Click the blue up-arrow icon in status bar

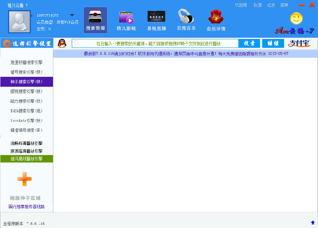point(313,223)
